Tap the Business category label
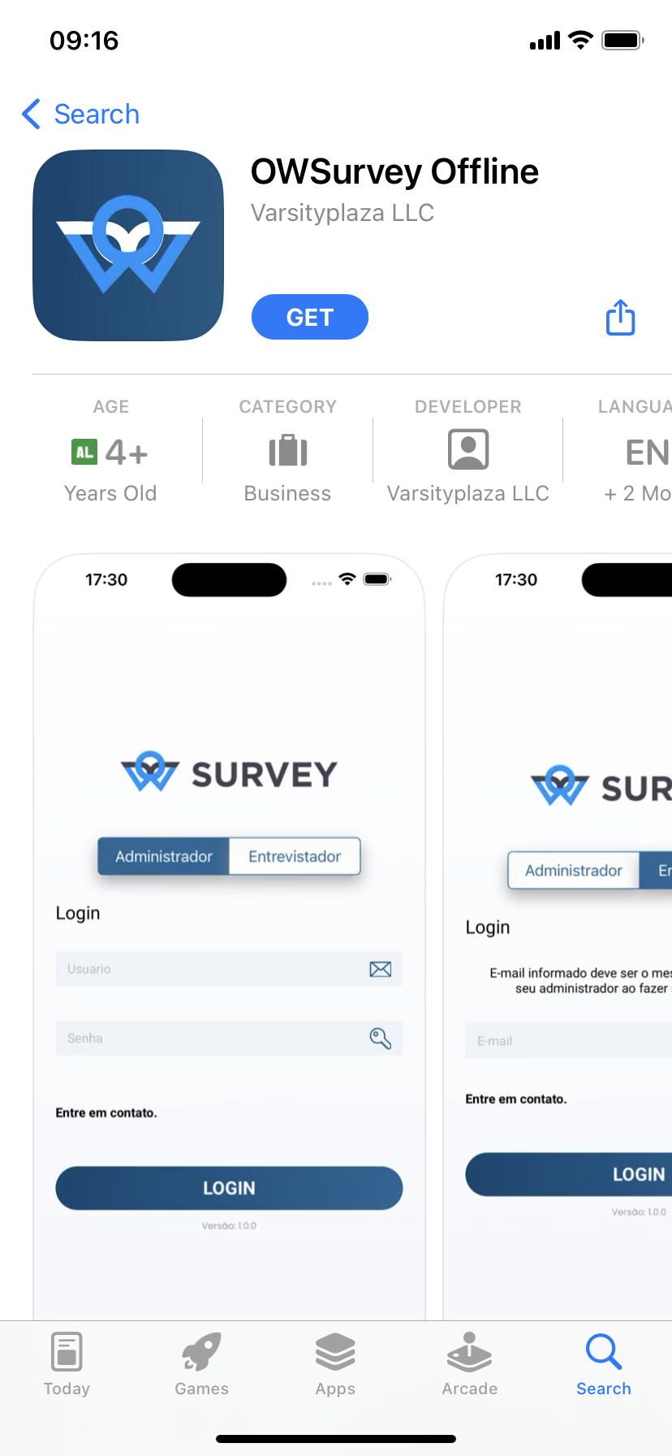 coord(287,493)
